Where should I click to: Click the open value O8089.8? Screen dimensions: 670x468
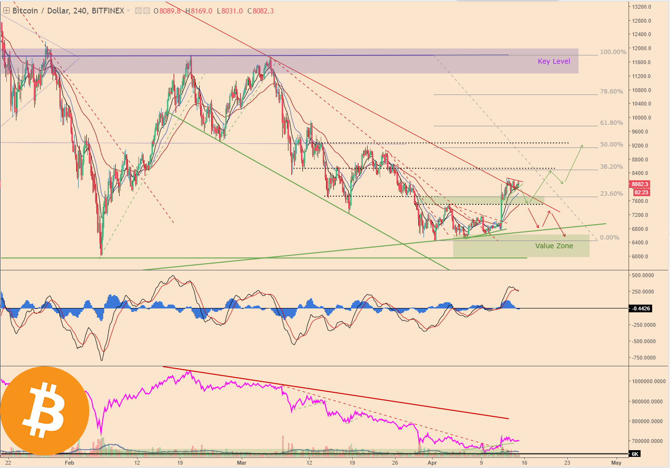pyautogui.click(x=167, y=11)
